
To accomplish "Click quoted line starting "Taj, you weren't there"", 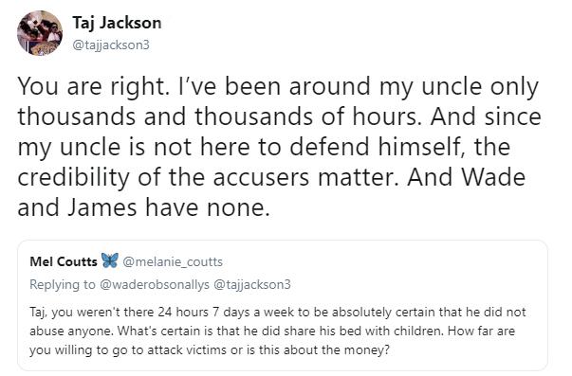I will 278,313.
